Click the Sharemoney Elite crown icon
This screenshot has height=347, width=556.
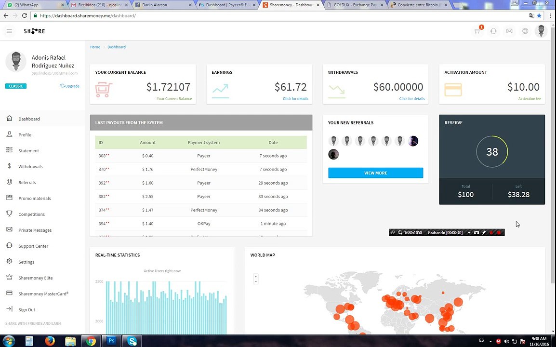coord(9,277)
